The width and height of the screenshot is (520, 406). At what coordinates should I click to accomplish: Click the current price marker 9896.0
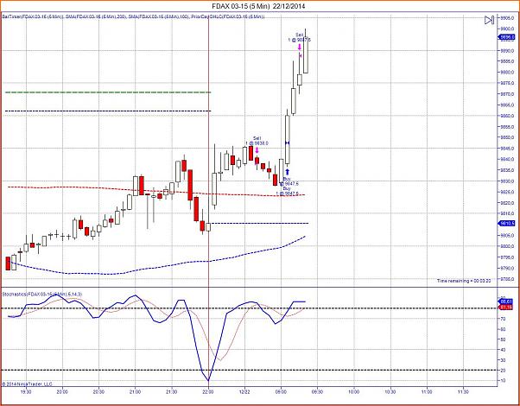(507, 37)
